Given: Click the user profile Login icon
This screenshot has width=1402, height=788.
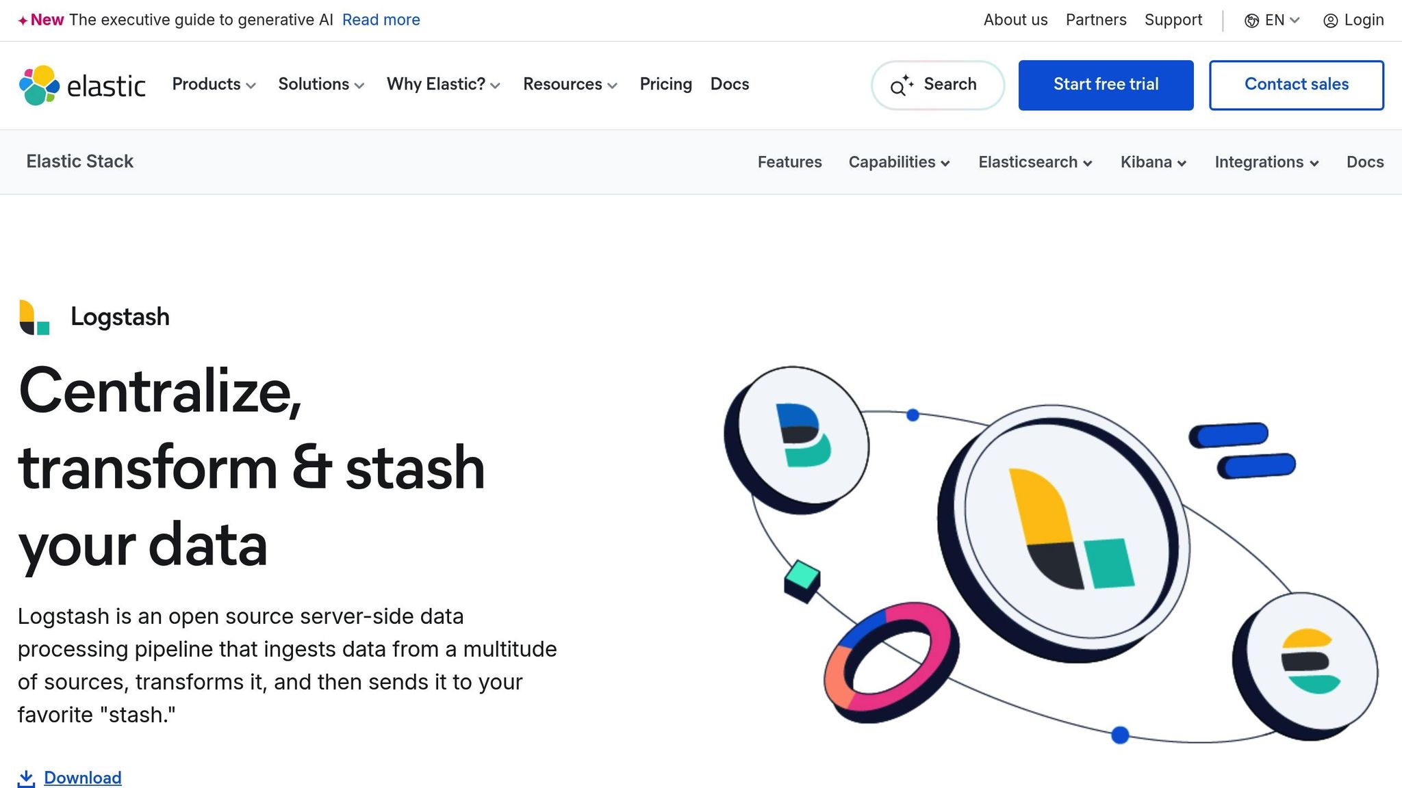Looking at the screenshot, I should tap(1330, 21).
